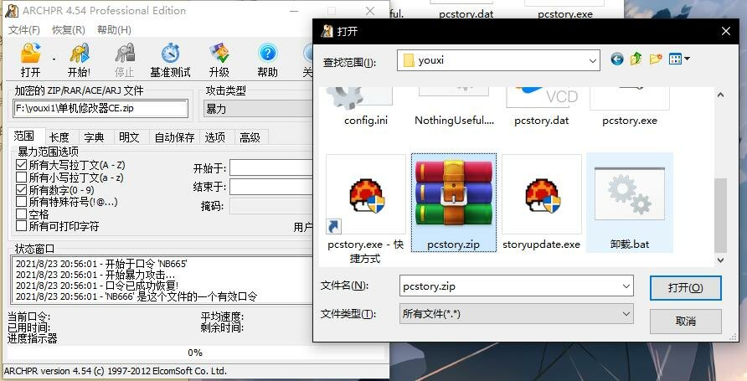Click the 0% progress indicator bar
This screenshot has height=381, width=747.
[195, 353]
